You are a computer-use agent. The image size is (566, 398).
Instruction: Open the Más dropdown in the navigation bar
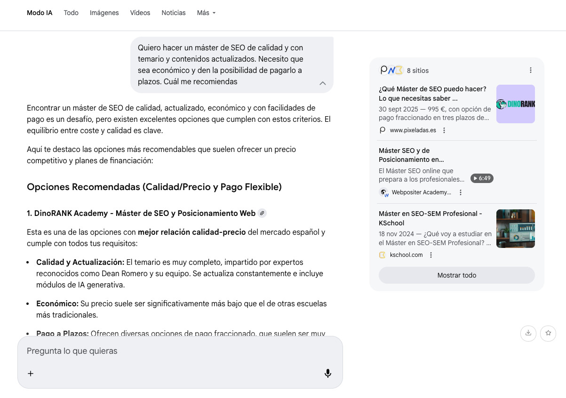point(206,13)
